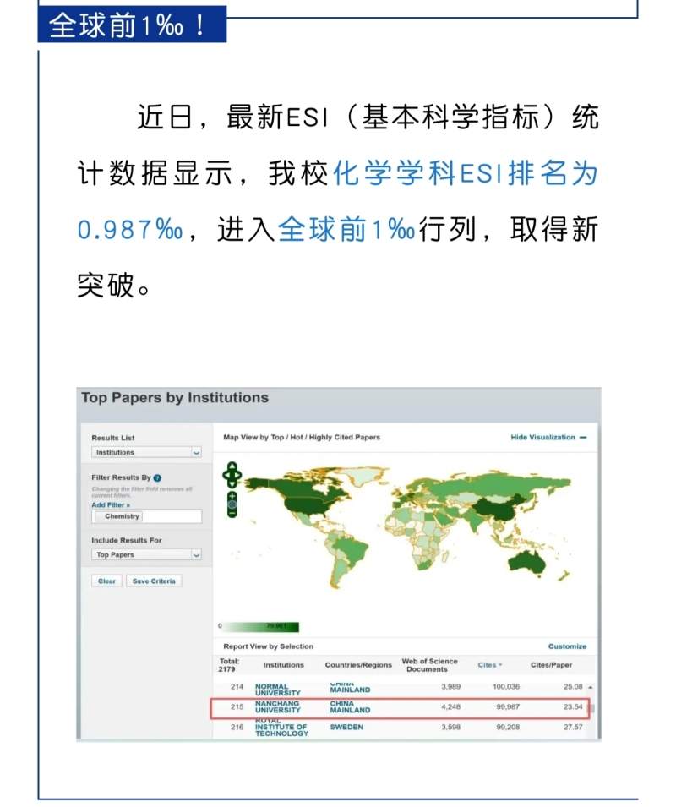Click the green map color scale legend
The image size is (676, 807).
262,626
